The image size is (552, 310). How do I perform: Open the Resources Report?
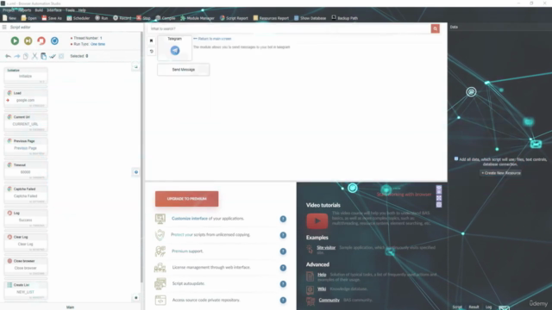click(271, 18)
